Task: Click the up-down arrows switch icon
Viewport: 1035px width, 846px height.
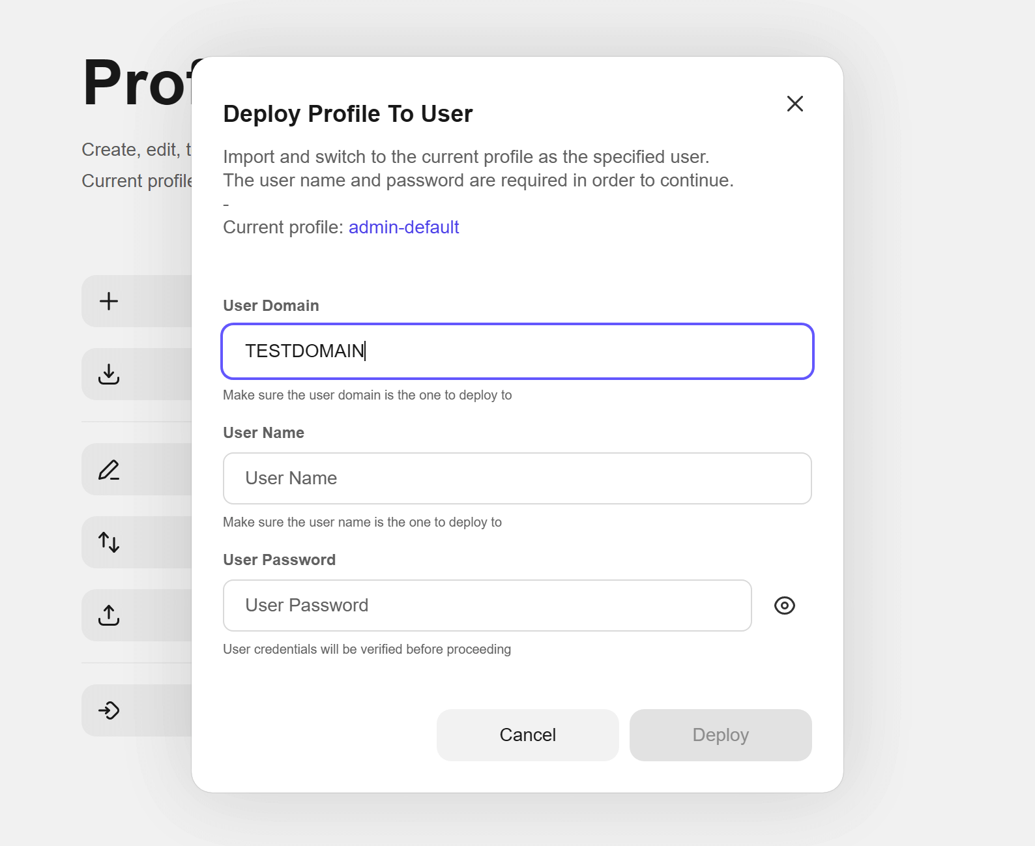Action: point(109,542)
